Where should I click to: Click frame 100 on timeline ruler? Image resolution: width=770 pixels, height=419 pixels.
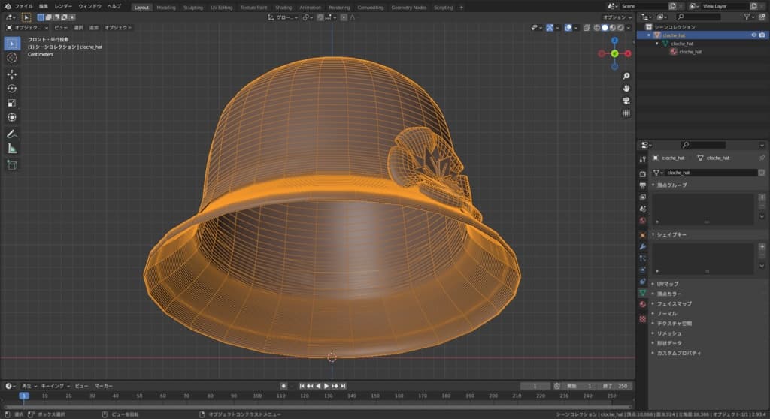259,396
